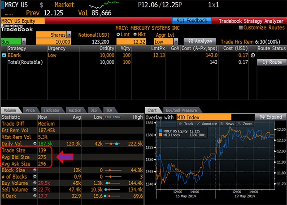Click the Annotate chart tool
This screenshot has height=205, width=287.
pos(209,123)
